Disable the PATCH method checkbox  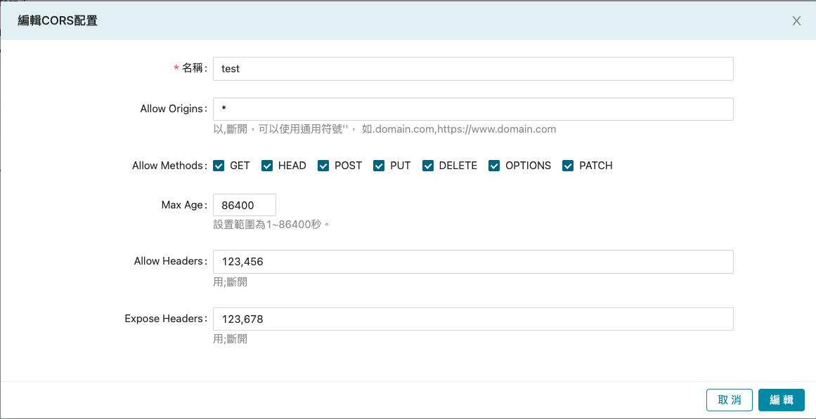tap(568, 166)
